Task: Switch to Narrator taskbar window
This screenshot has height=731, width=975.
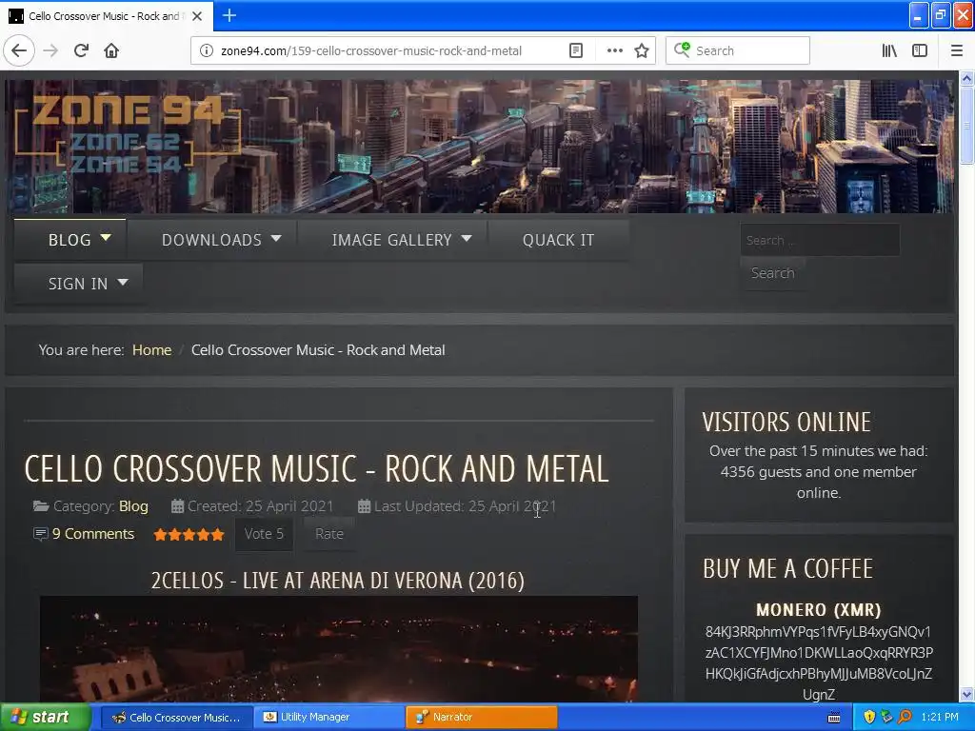Action: [481, 718]
